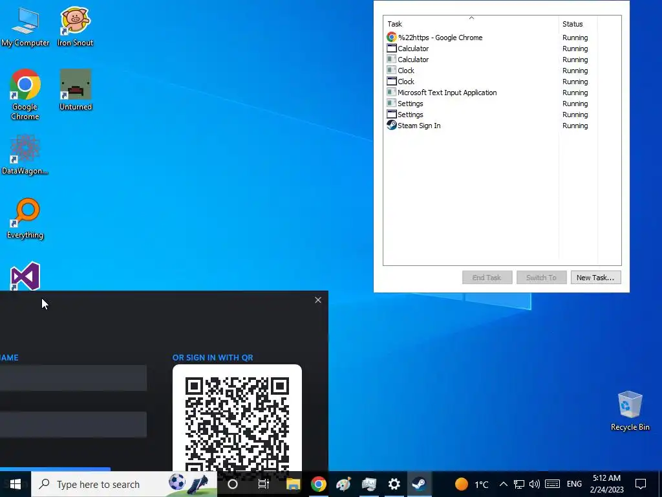Open Task Manager icon on taskbar
The image size is (662, 497).
[x=368, y=484]
